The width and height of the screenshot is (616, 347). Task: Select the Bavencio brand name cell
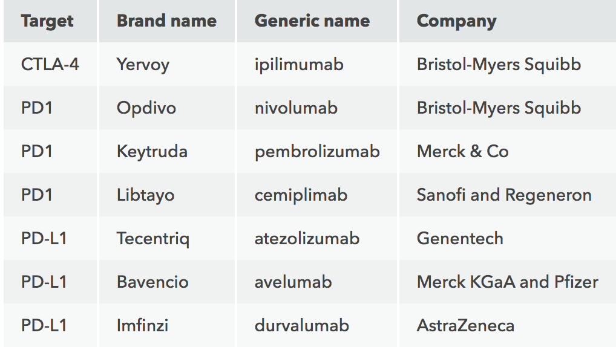tap(152, 282)
